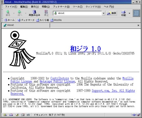142x118 pixels.
Task: Open the Print button dropdown arrow
Action: point(129,13)
